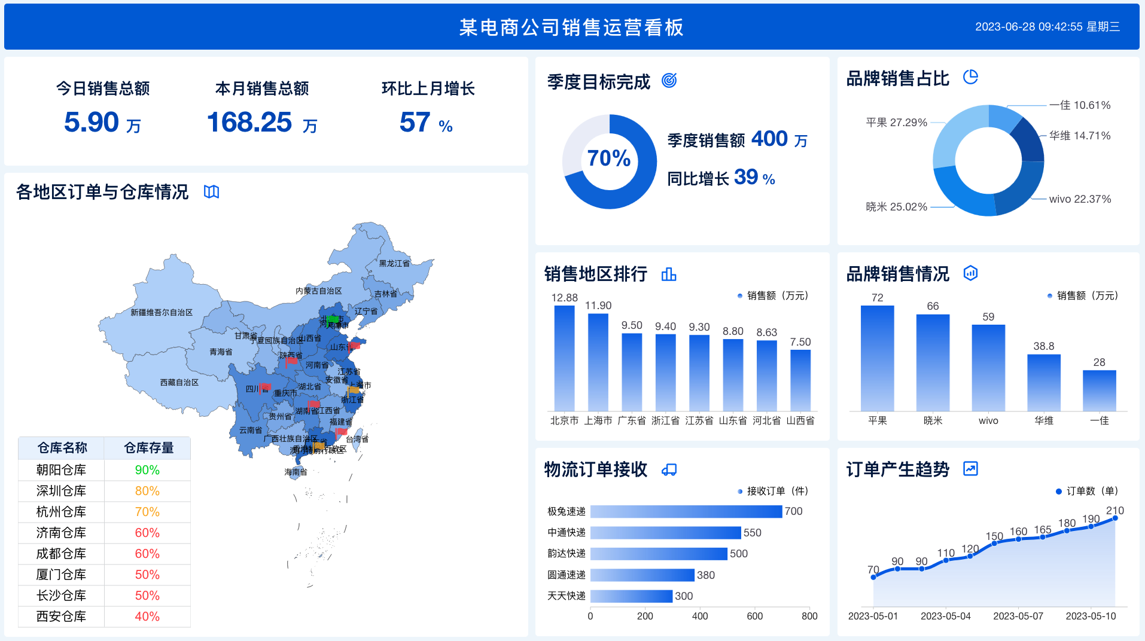This screenshot has width=1145, height=641.
Task: Click the 仓库存量 column header
Action: [148, 448]
